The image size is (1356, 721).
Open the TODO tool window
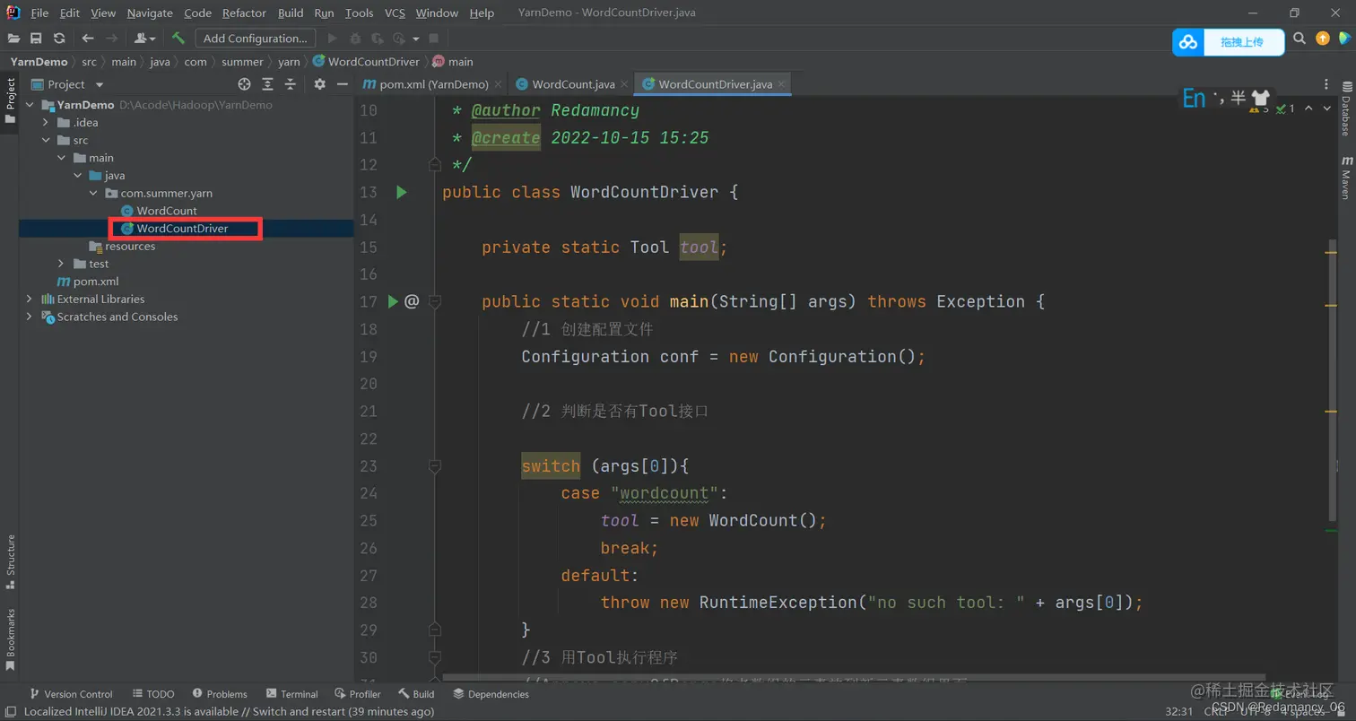(153, 694)
